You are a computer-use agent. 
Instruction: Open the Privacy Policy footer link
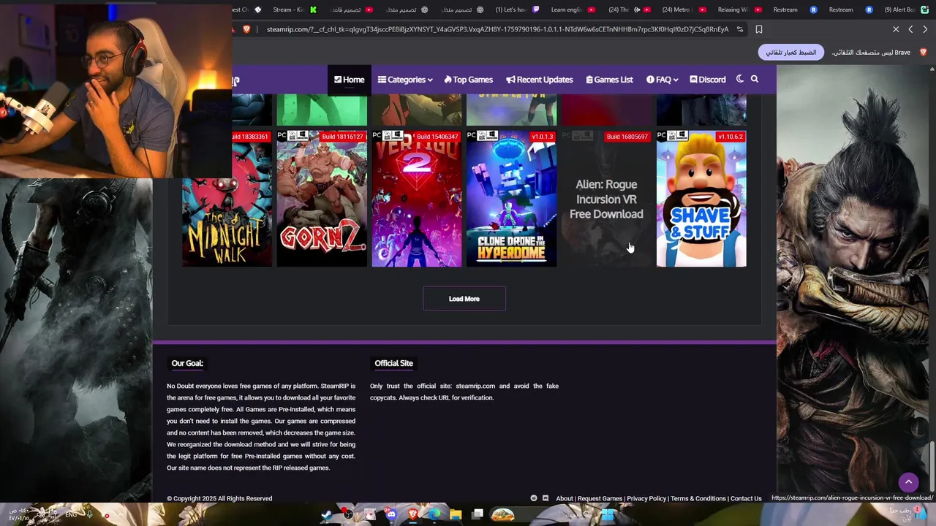click(x=646, y=498)
